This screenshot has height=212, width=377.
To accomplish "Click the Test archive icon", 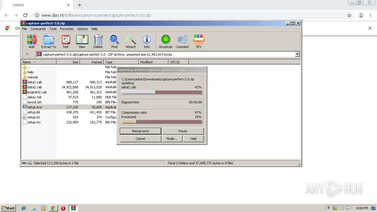I will pyautogui.click(x=66, y=42).
